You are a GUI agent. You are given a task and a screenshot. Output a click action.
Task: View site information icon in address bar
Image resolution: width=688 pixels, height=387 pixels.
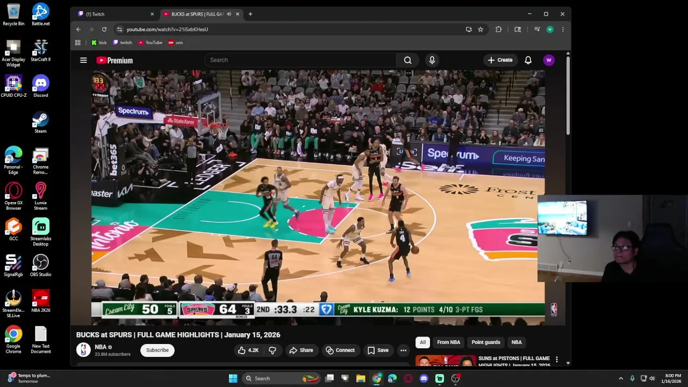[x=119, y=30]
